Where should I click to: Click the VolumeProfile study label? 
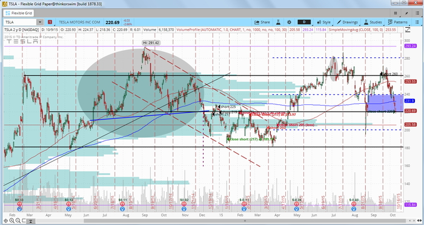231,30
